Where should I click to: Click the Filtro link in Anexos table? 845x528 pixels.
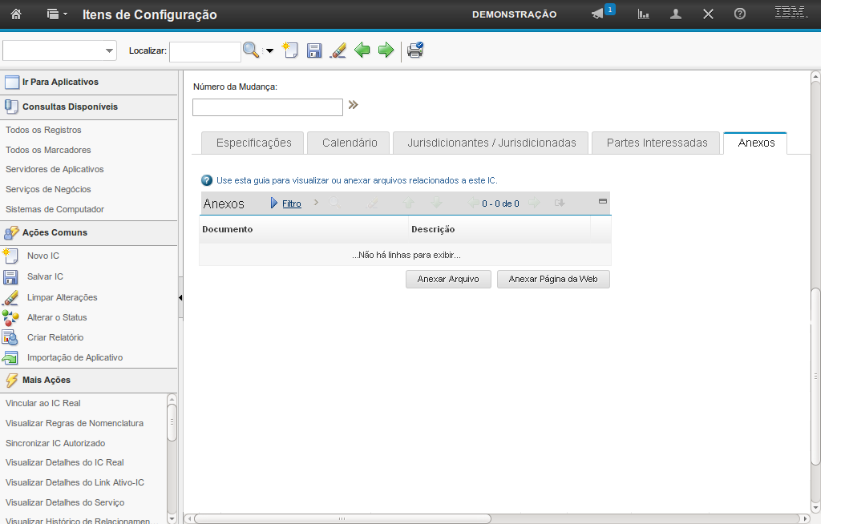coord(292,204)
